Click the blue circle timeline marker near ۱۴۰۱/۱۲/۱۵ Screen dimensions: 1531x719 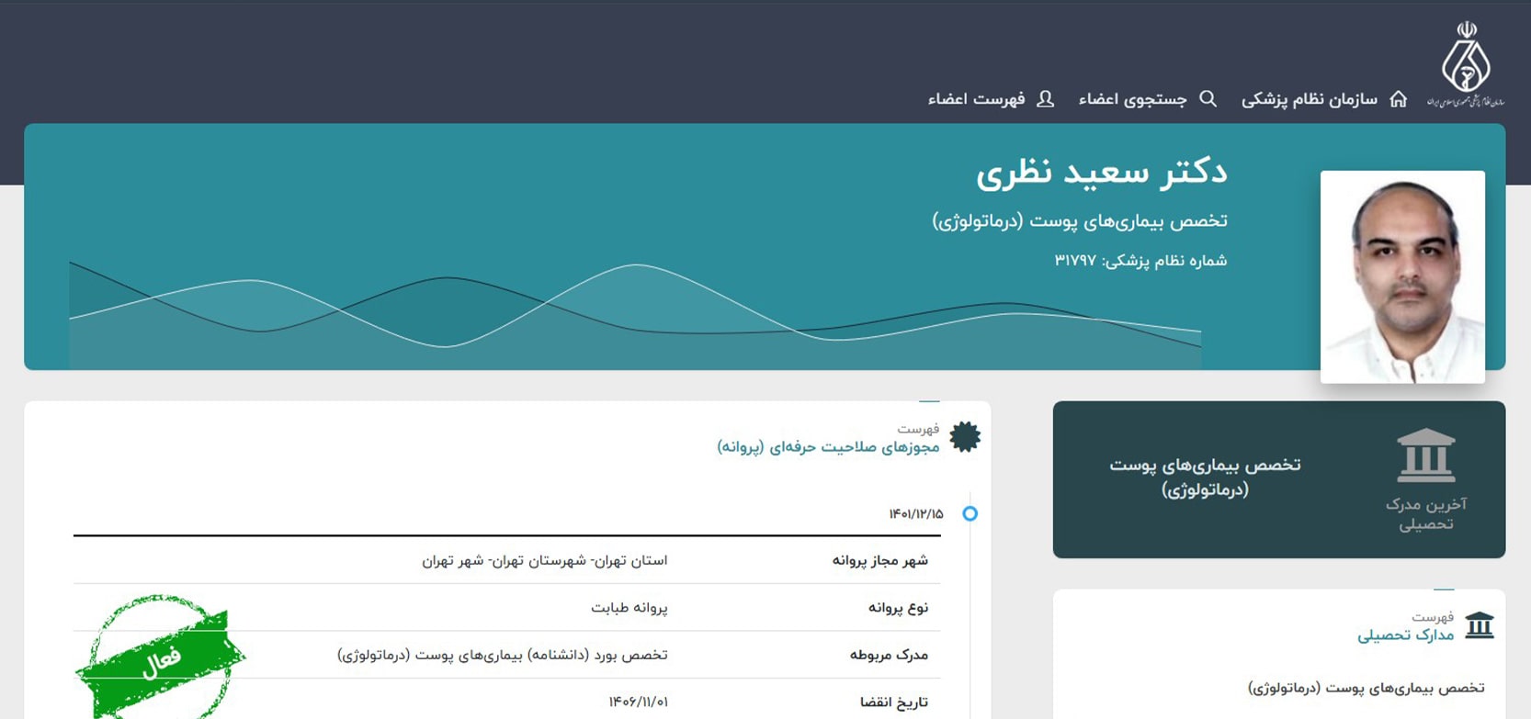(x=970, y=513)
